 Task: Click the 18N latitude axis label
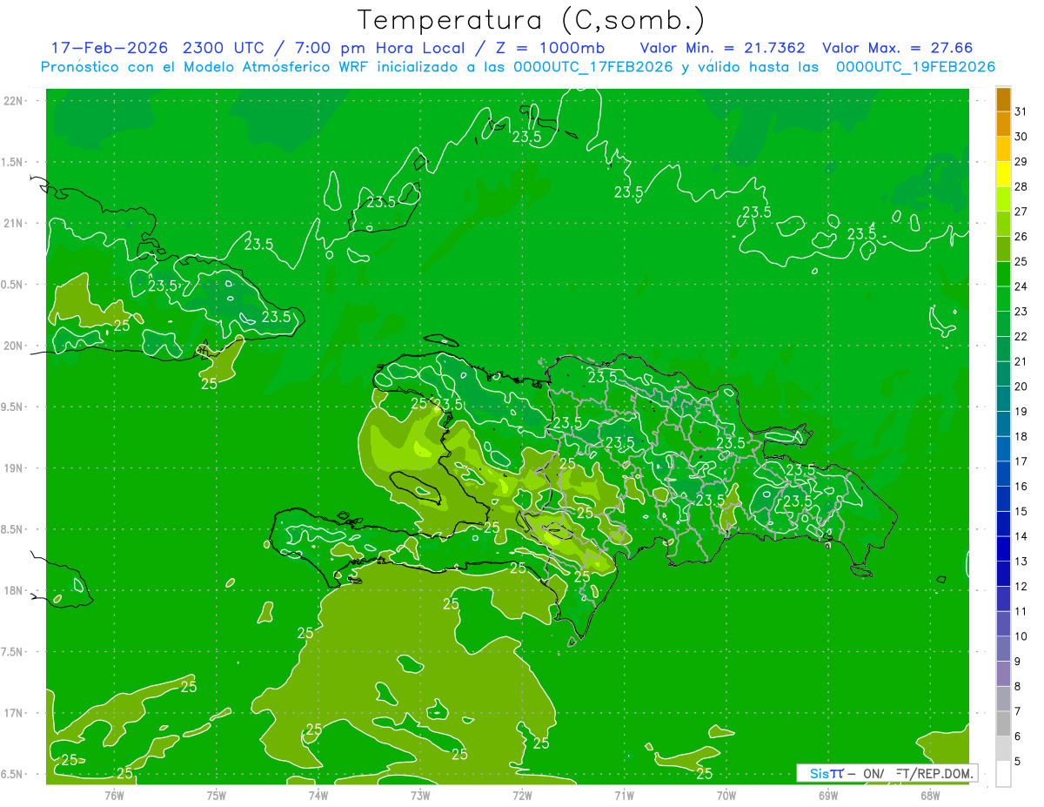tap(14, 591)
